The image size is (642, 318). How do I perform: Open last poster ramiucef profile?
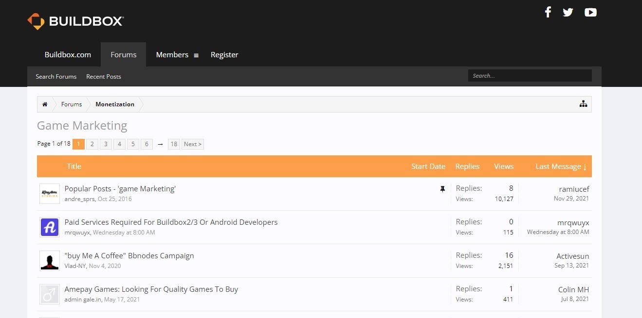tap(574, 189)
